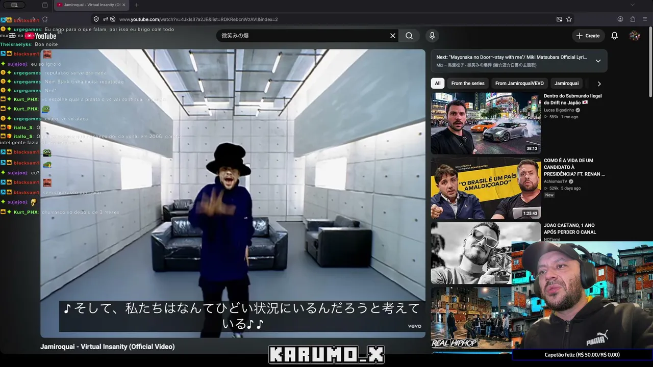653x367 pixels.
Task: Open the tab overview icon beside the tabs
Action: coord(45,5)
